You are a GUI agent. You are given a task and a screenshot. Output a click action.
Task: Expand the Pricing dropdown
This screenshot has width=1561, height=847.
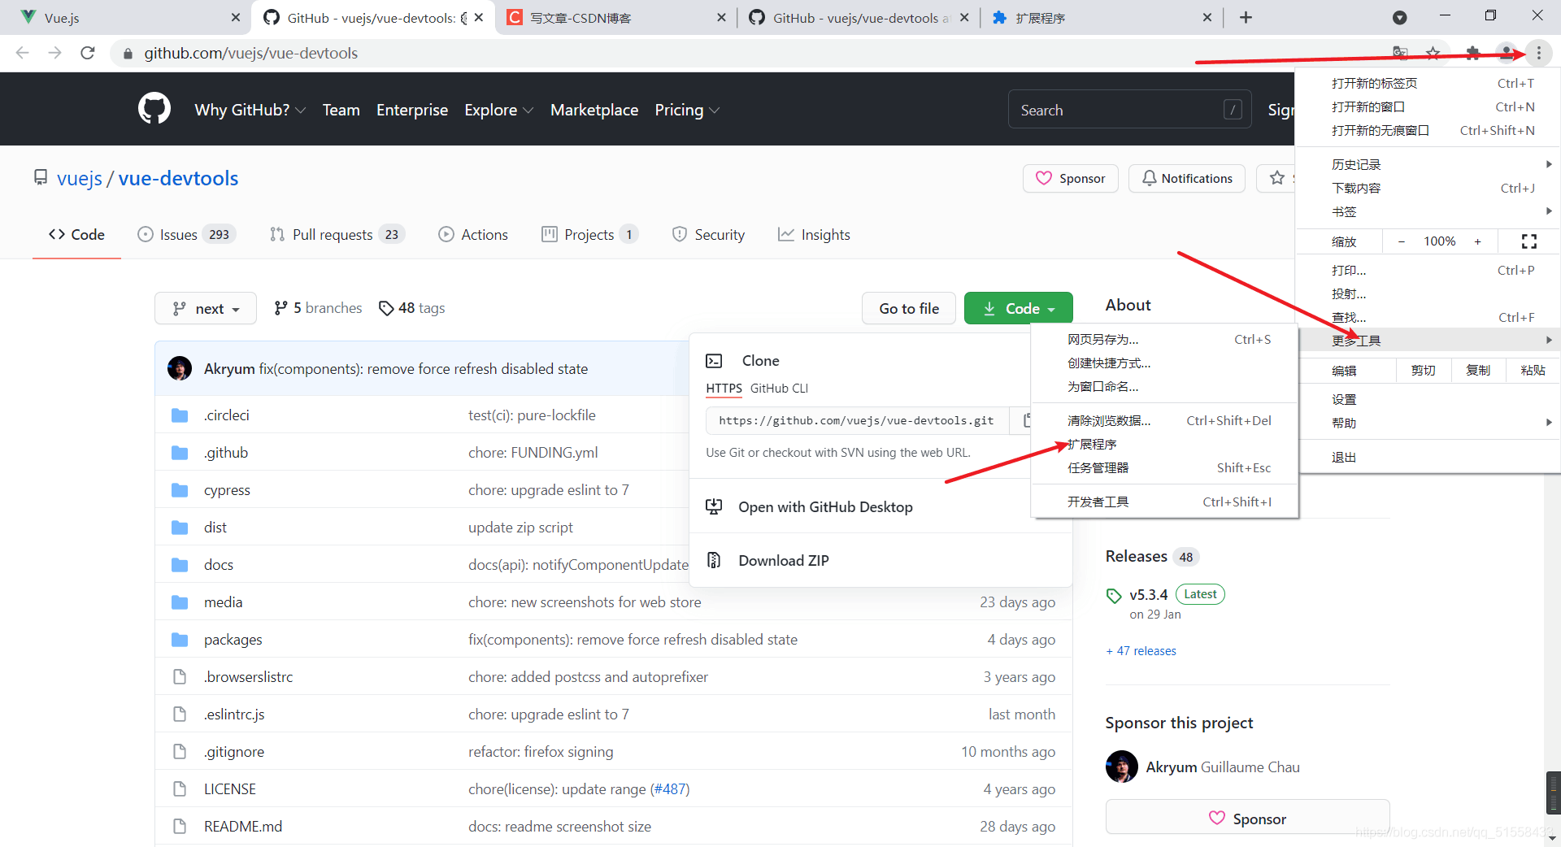tap(687, 110)
